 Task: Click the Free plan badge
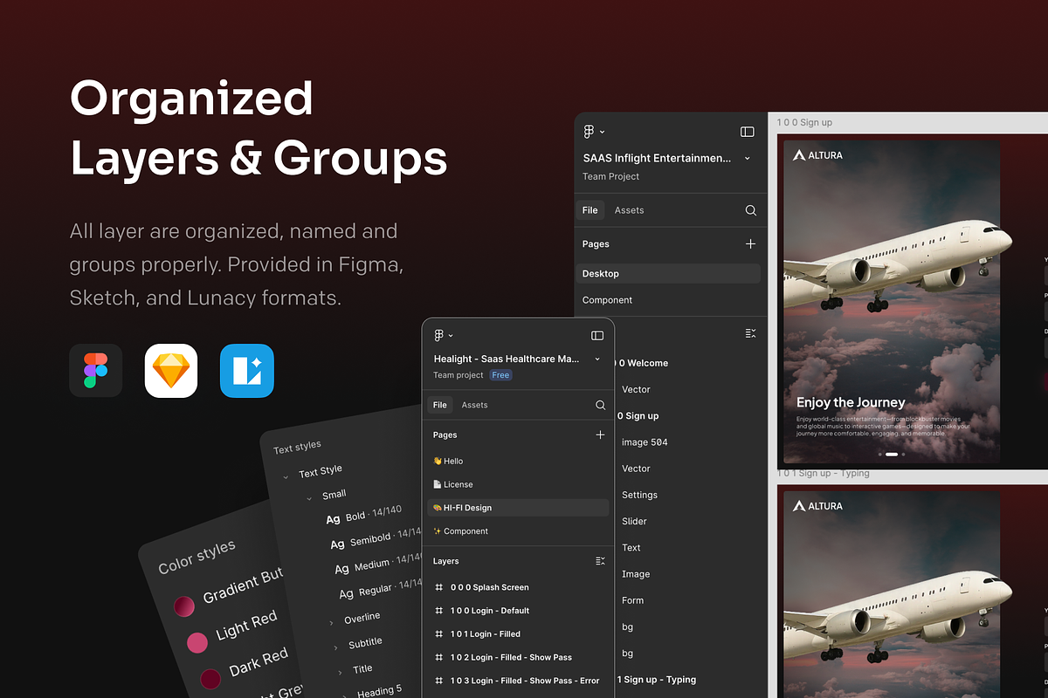(x=500, y=375)
